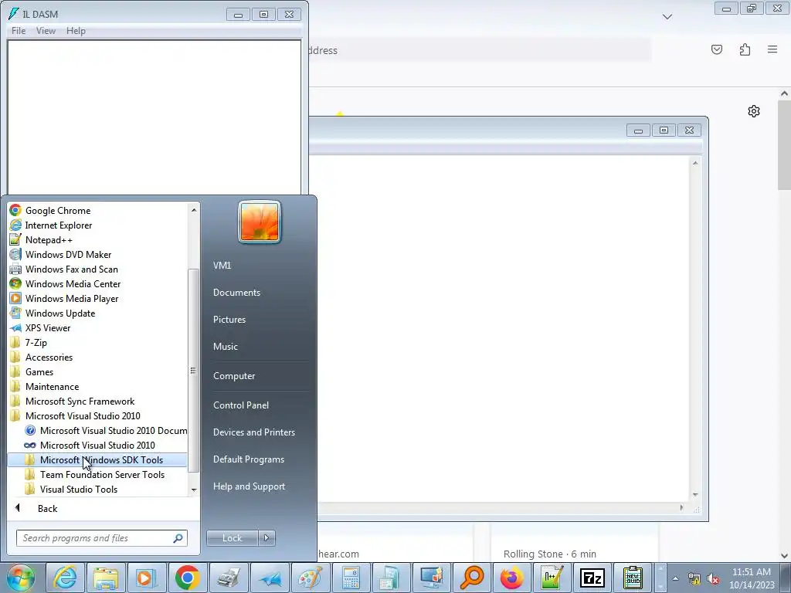791x593 pixels.
Task: Collapse the Microsoft Visual Studio 2010 folder
Action: click(97, 415)
